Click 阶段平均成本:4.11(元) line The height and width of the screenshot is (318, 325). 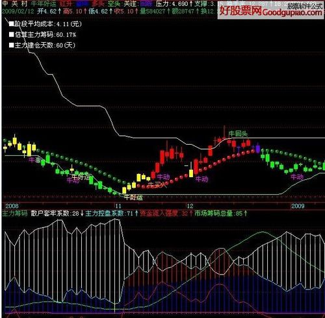click(x=45, y=24)
